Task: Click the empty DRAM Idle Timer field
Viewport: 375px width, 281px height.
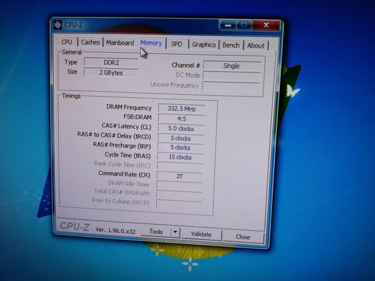Action: (180, 185)
